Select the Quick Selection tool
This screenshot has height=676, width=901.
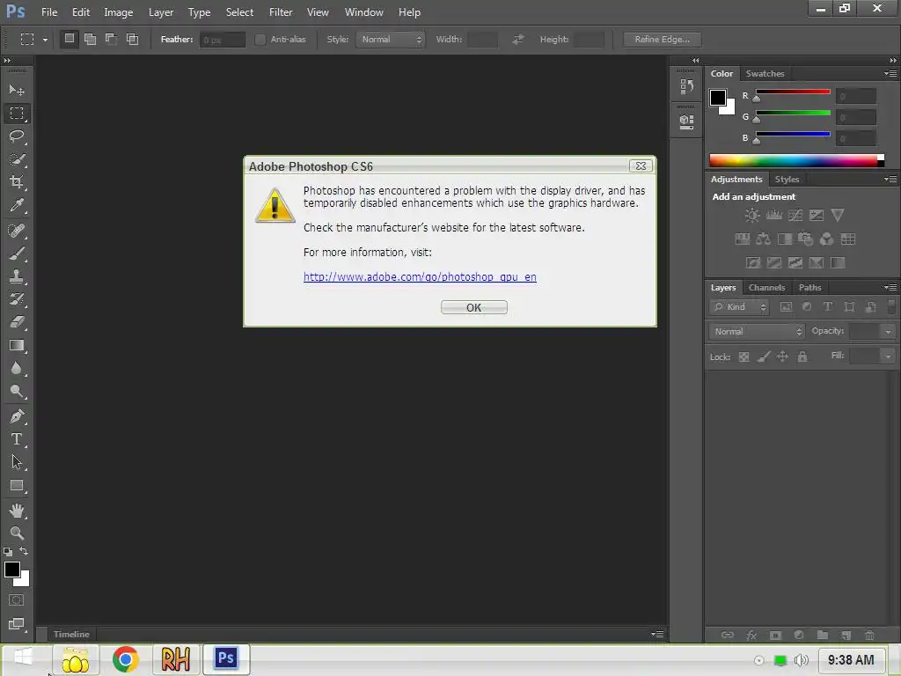pyautogui.click(x=17, y=159)
